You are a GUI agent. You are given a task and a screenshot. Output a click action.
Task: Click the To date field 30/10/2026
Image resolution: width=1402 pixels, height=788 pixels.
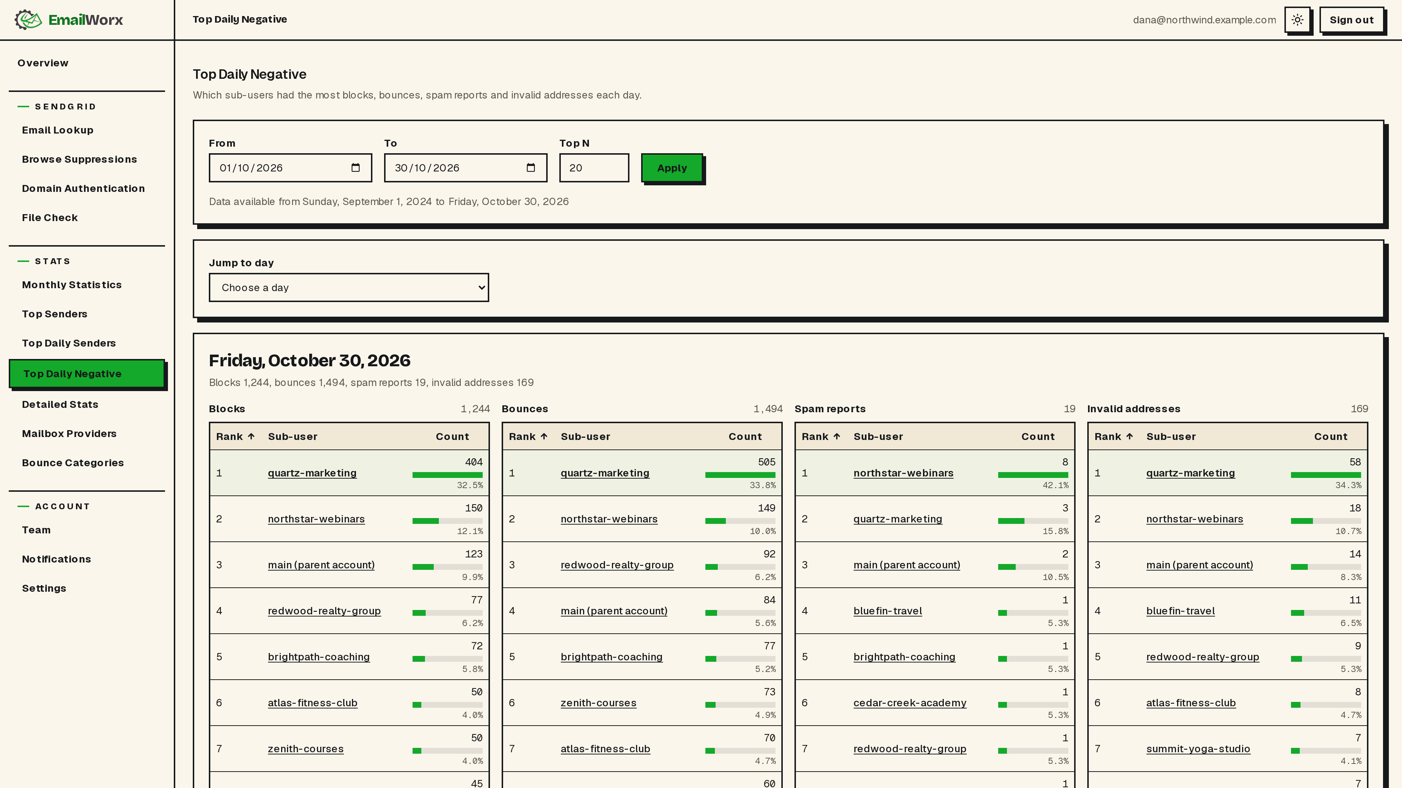pos(466,167)
